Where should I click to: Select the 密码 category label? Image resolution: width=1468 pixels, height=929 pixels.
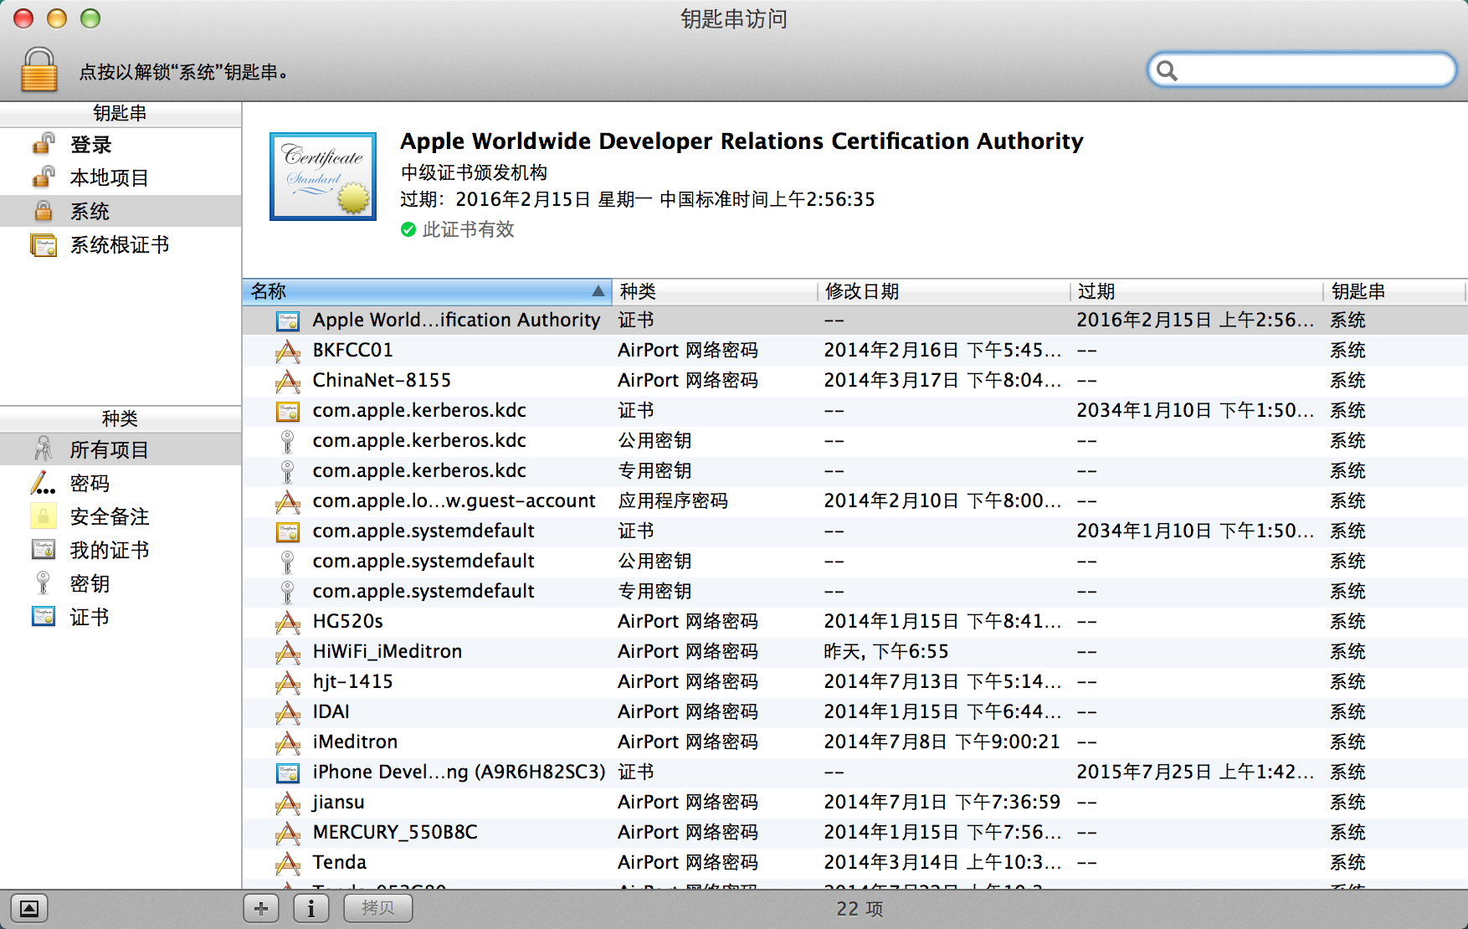90,484
